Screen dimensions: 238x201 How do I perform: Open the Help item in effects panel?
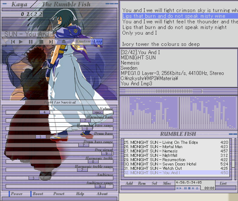pyautogui.click(x=80, y=194)
